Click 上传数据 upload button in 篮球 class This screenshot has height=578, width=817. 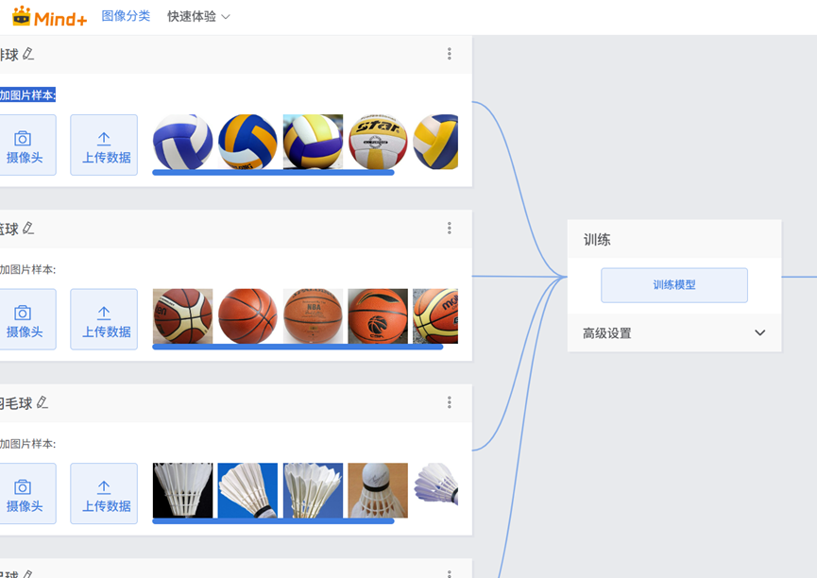(104, 319)
